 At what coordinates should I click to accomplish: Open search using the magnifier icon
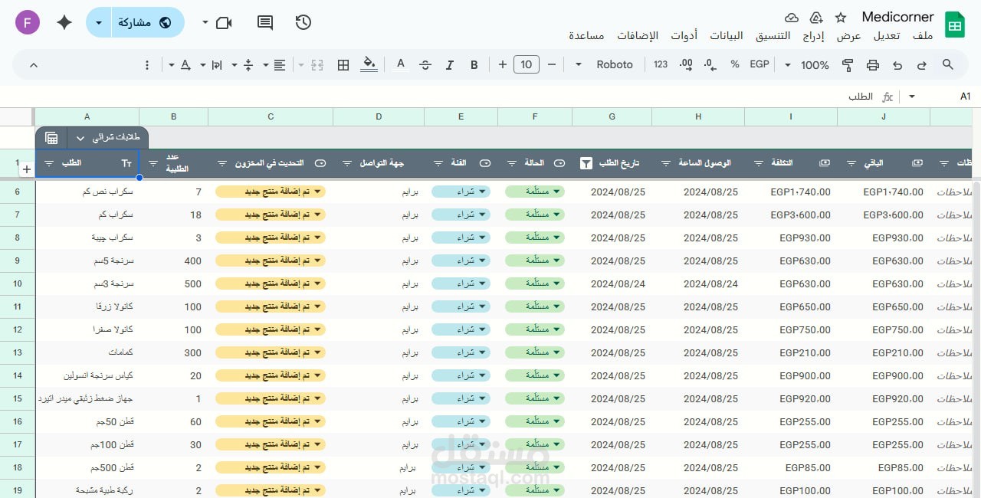(949, 64)
